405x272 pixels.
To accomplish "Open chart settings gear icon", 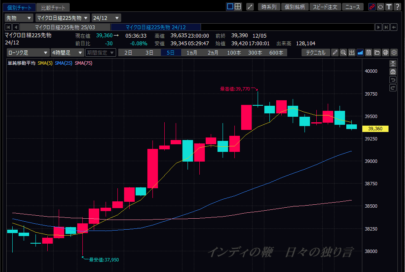I will pos(394,52).
